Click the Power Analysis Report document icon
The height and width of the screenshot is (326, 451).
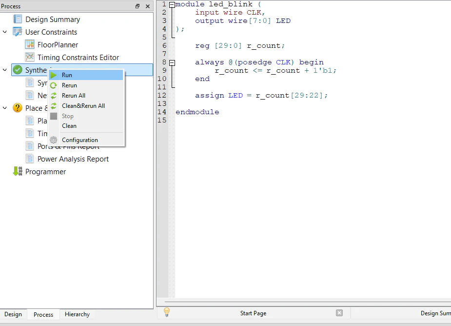point(30,159)
